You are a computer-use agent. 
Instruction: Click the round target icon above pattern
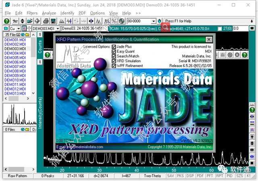pyautogui.click(x=230, y=55)
